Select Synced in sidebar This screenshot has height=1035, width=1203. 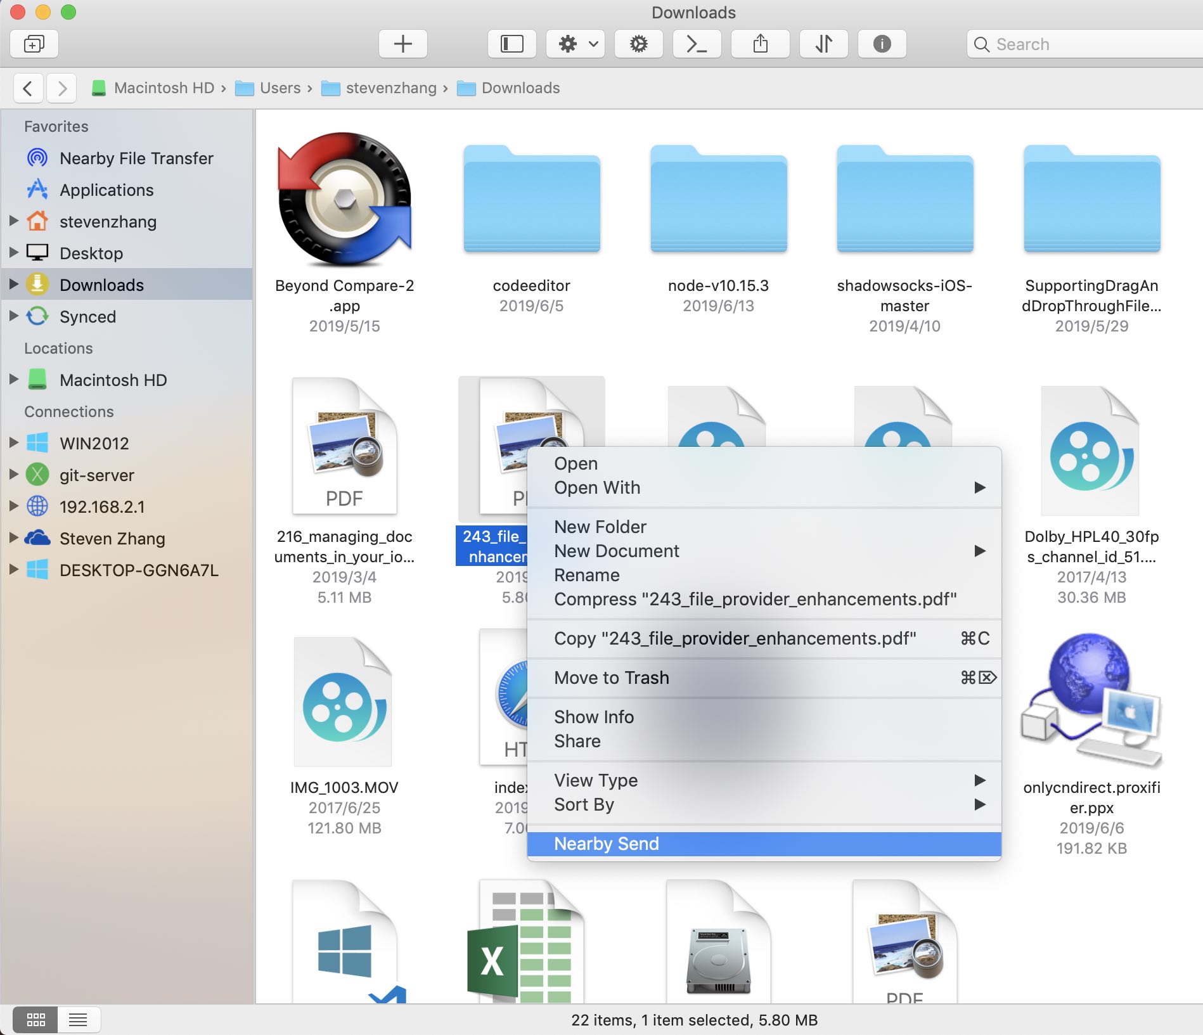(127, 316)
